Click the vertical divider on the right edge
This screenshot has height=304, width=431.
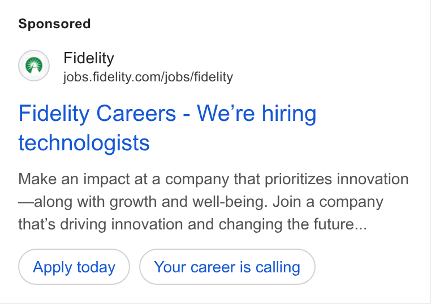(429, 152)
